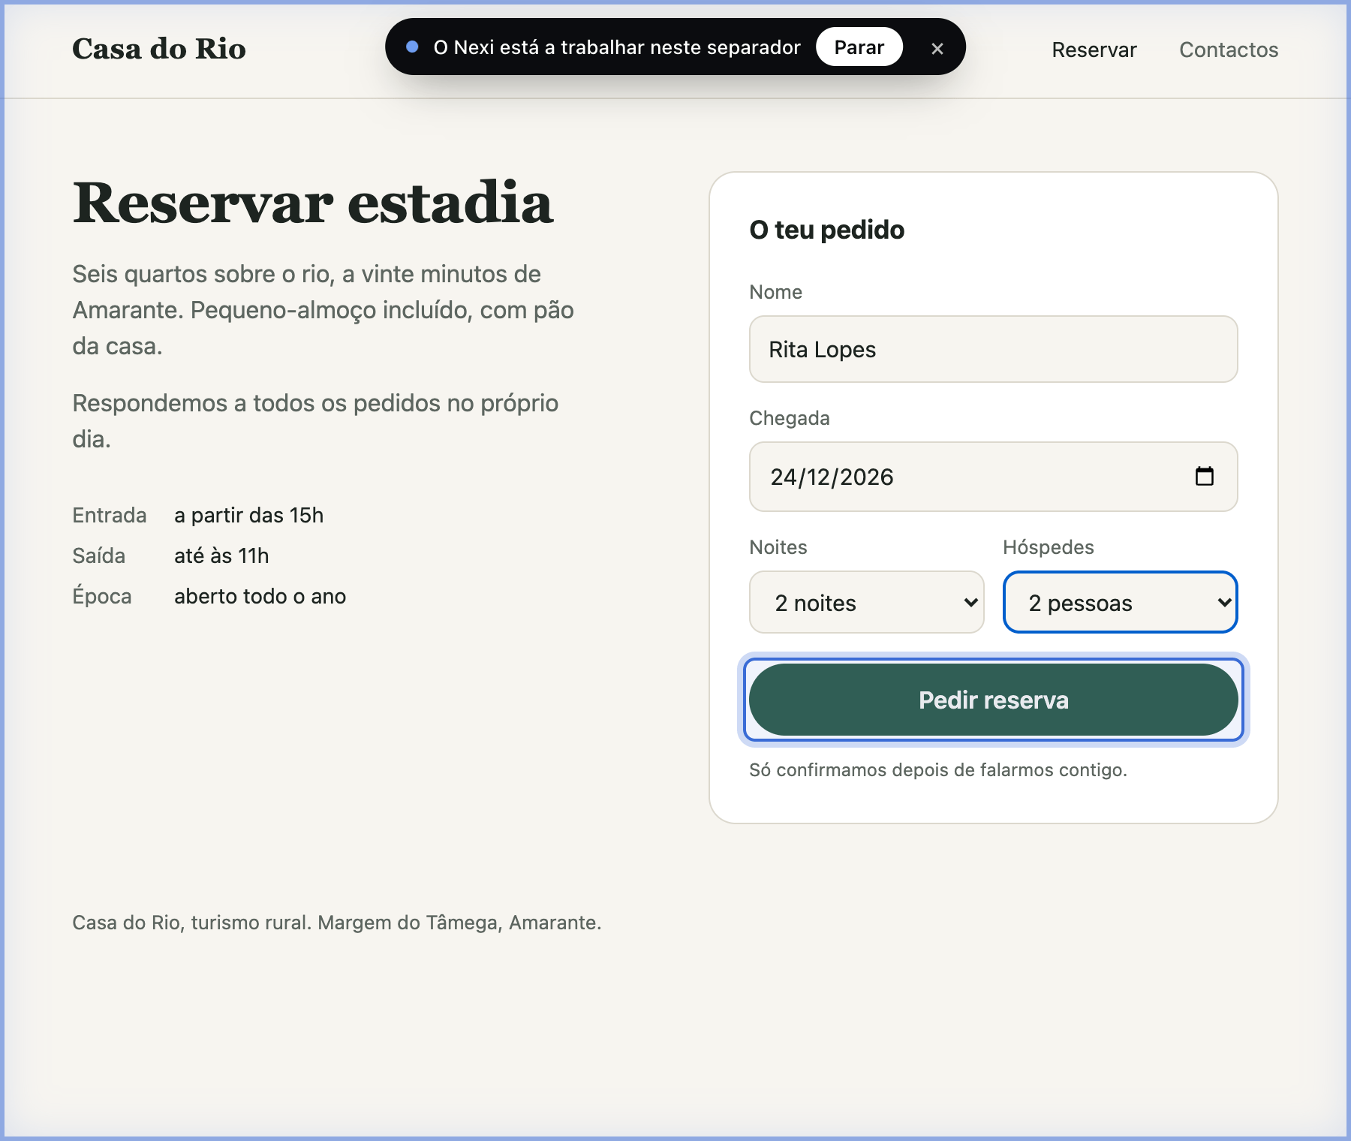Click the banner text 'O Nexi está a trabalhar neste separador'
Image resolution: width=1351 pixels, height=1141 pixels.
617,47
